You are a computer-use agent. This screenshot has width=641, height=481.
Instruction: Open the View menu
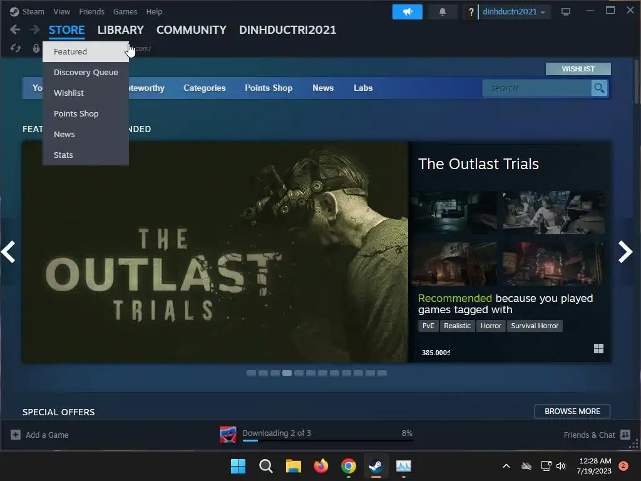coord(62,11)
